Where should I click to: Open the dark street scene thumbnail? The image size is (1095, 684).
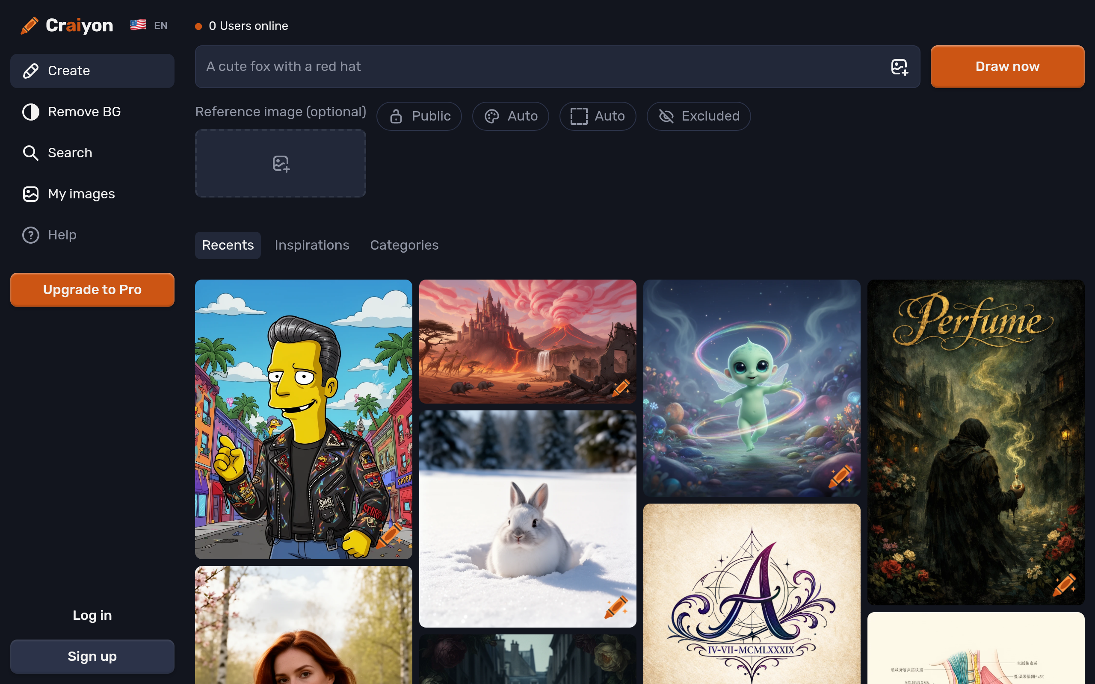pyautogui.click(x=527, y=659)
